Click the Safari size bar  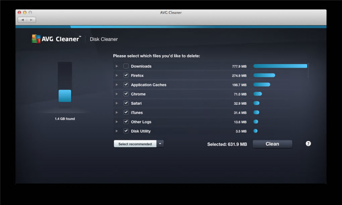[256, 103]
